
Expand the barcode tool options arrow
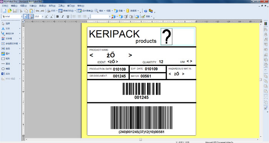[20, 49]
